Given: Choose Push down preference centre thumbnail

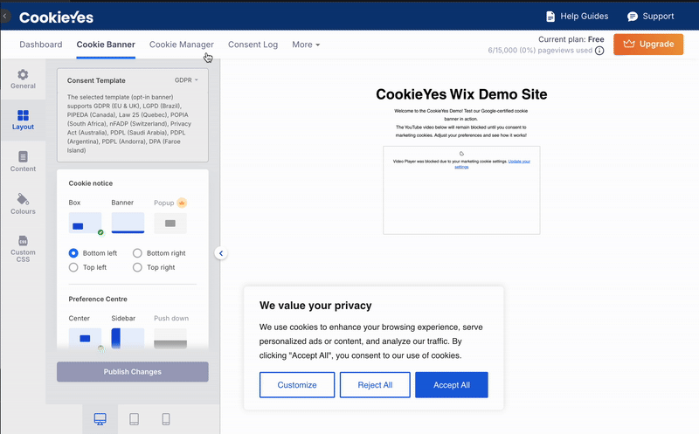Looking at the screenshot, I should click(170, 339).
